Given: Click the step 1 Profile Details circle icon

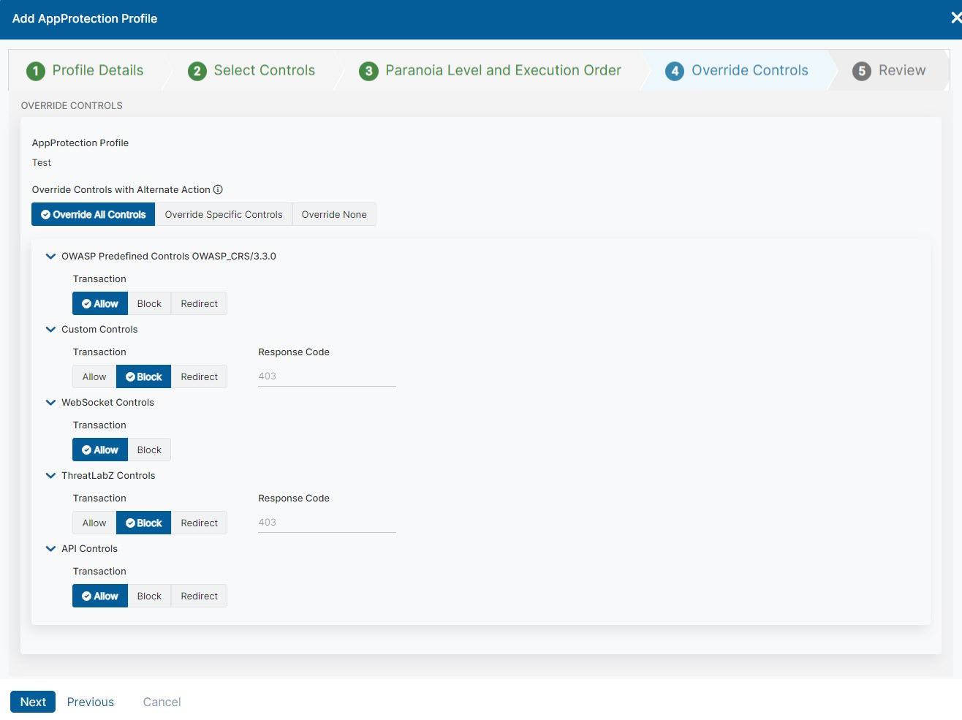Looking at the screenshot, I should click(36, 71).
